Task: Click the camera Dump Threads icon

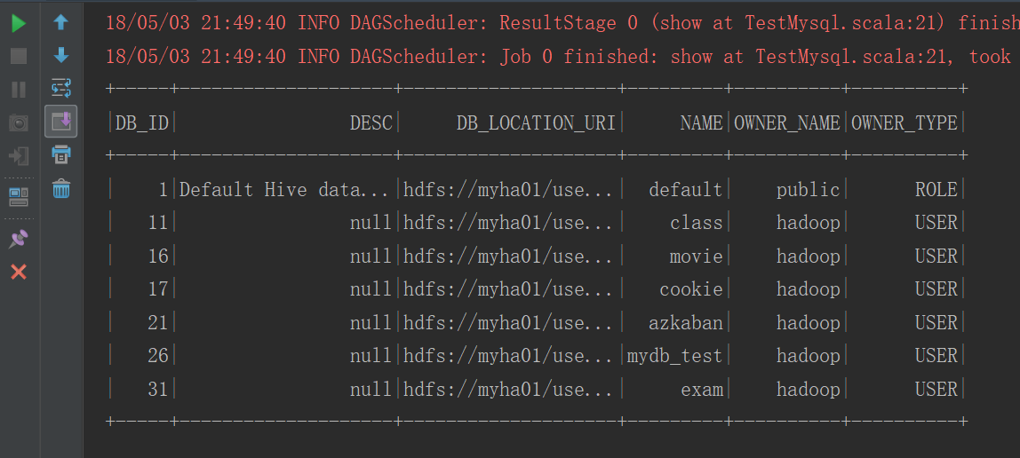Action: (x=19, y=122)
